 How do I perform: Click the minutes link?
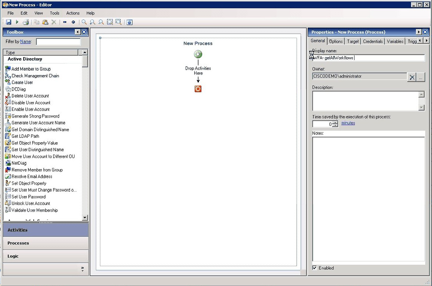(348, 123)
